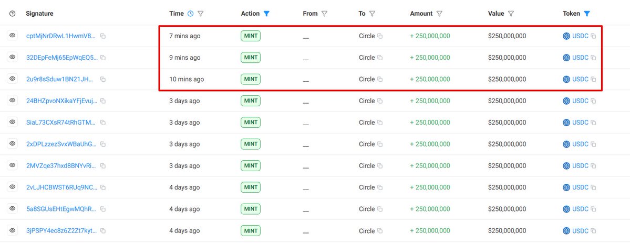Copy signature 2xDPLzzezSvxWBaUhG icon
Screen dimensions: 630x244
[x=103, y=144]
